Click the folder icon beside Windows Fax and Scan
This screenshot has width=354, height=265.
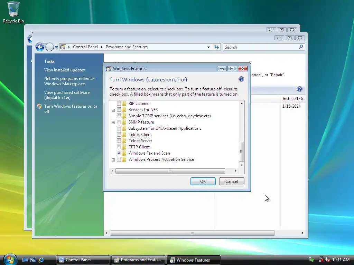pyautogui.click(x=124, y=153)
